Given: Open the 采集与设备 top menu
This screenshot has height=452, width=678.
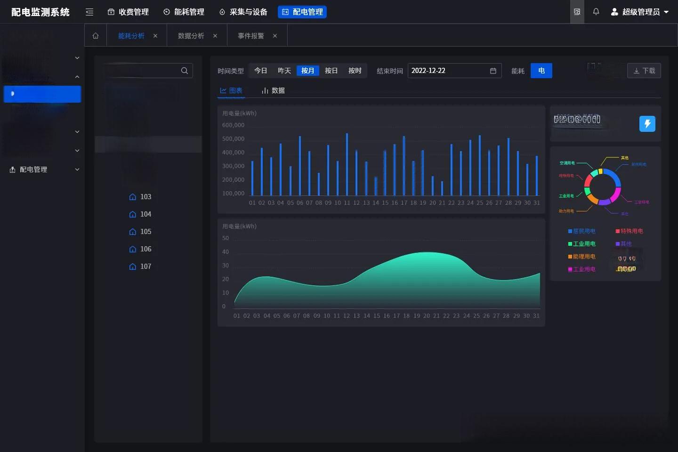Looking at the screenshot, I should tap(243, 12).
